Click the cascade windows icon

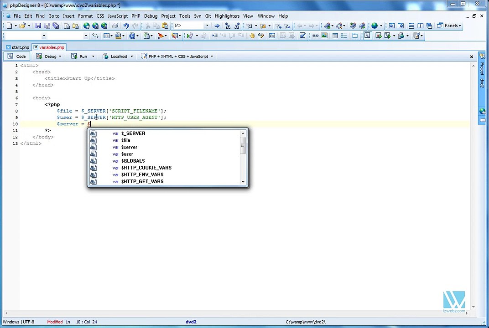point(429,26)
